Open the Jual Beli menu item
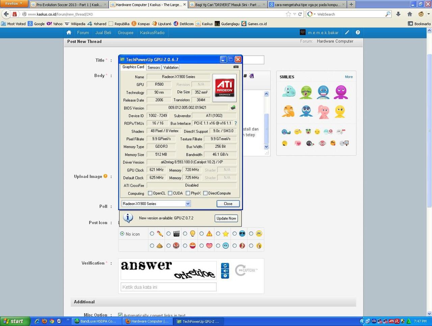432x326 pixels. [103, 32]
